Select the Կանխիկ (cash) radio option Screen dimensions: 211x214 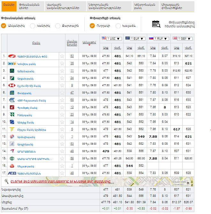tap(31, 26)
